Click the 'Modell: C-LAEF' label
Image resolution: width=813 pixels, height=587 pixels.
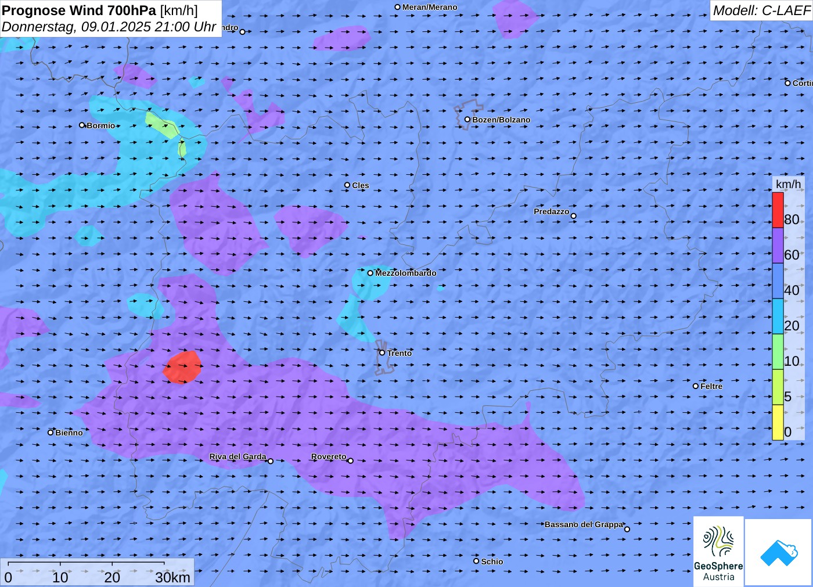[x=761, y=10]
